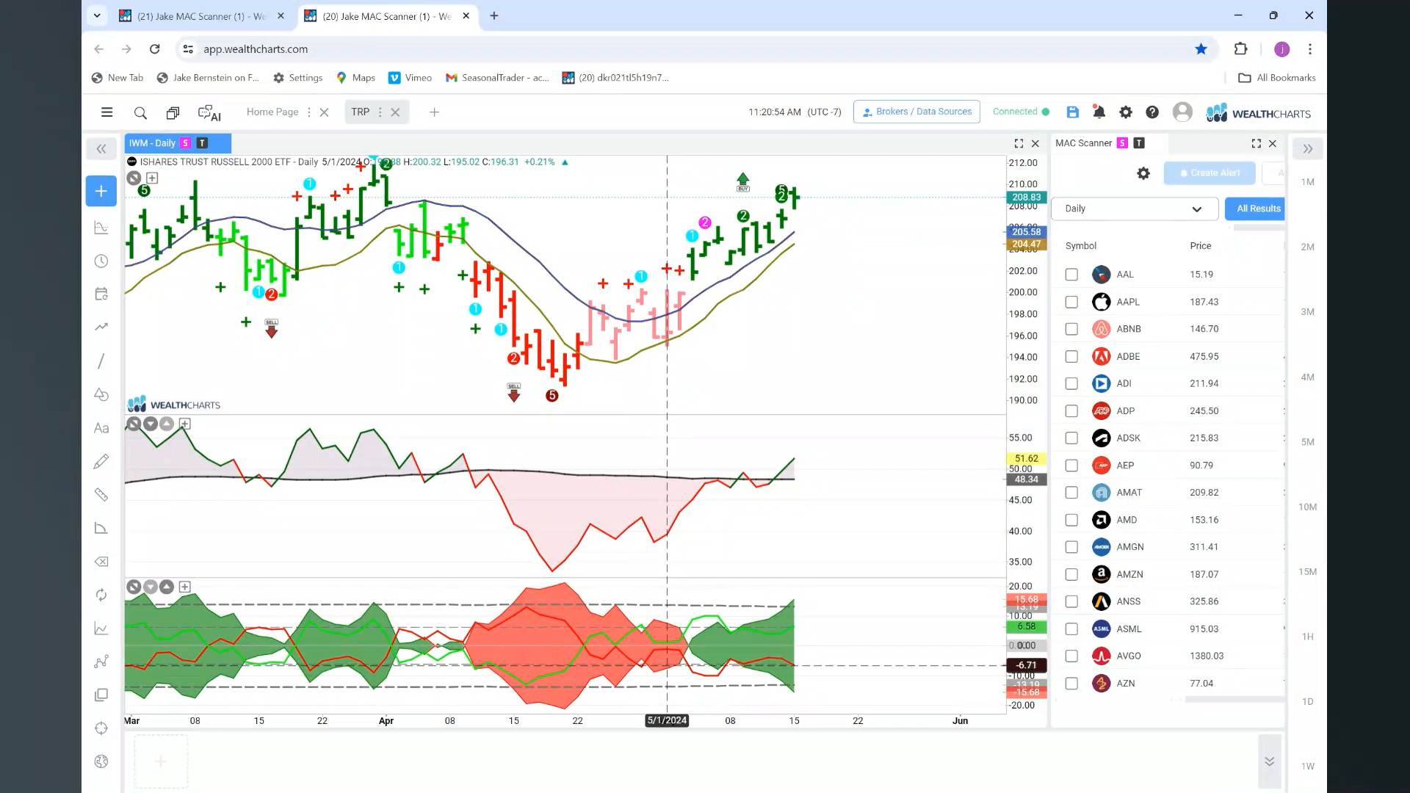Image resolution: width=1410 pixels, height=793 pixels.
Task: Click the Create Alert button
Action: pyautogui.click(x=1209, y=173)
